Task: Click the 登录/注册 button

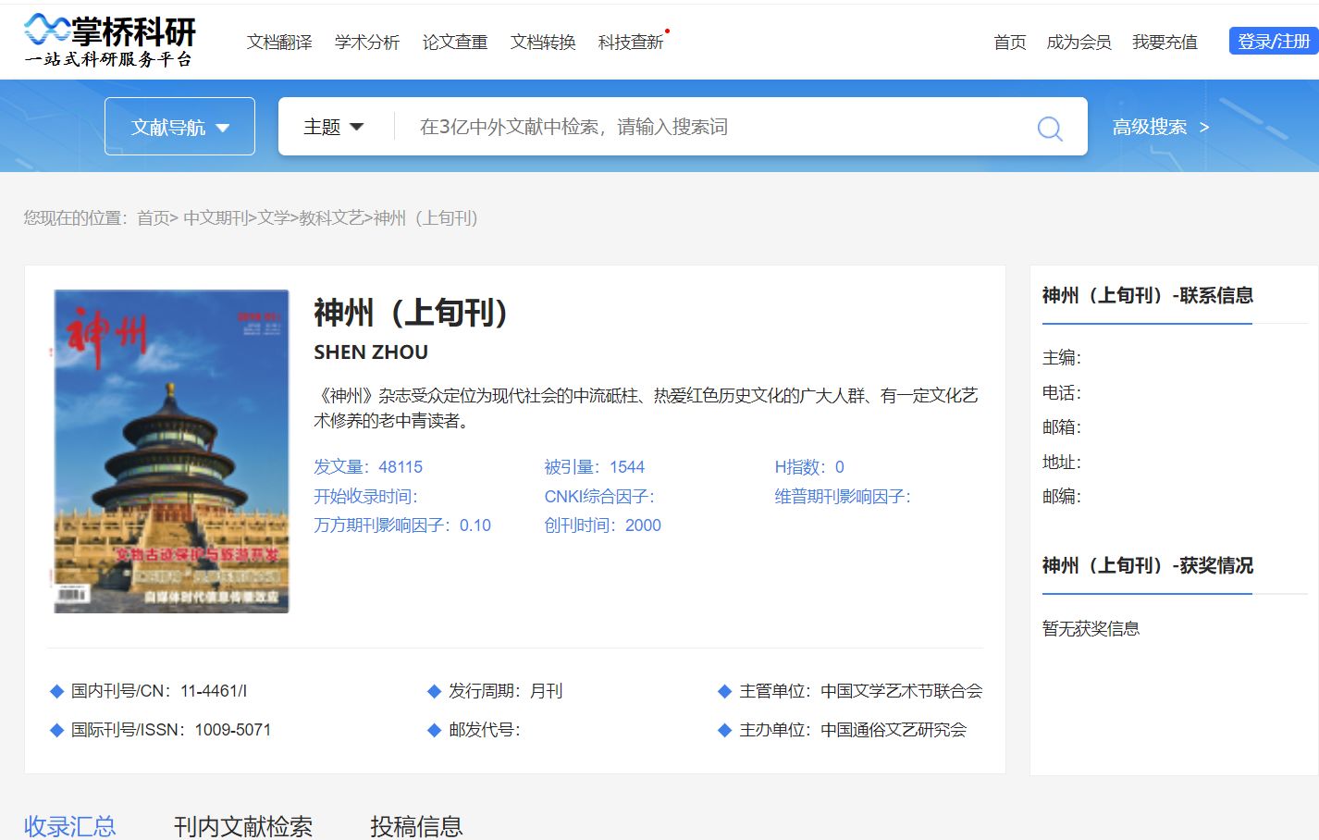Action: (x=1274, y=41)
